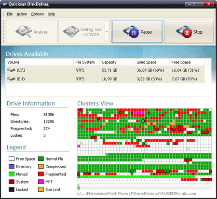
Task: Close the DiskDefrag window
Action: pyautogui.click(x=209, y=4)
